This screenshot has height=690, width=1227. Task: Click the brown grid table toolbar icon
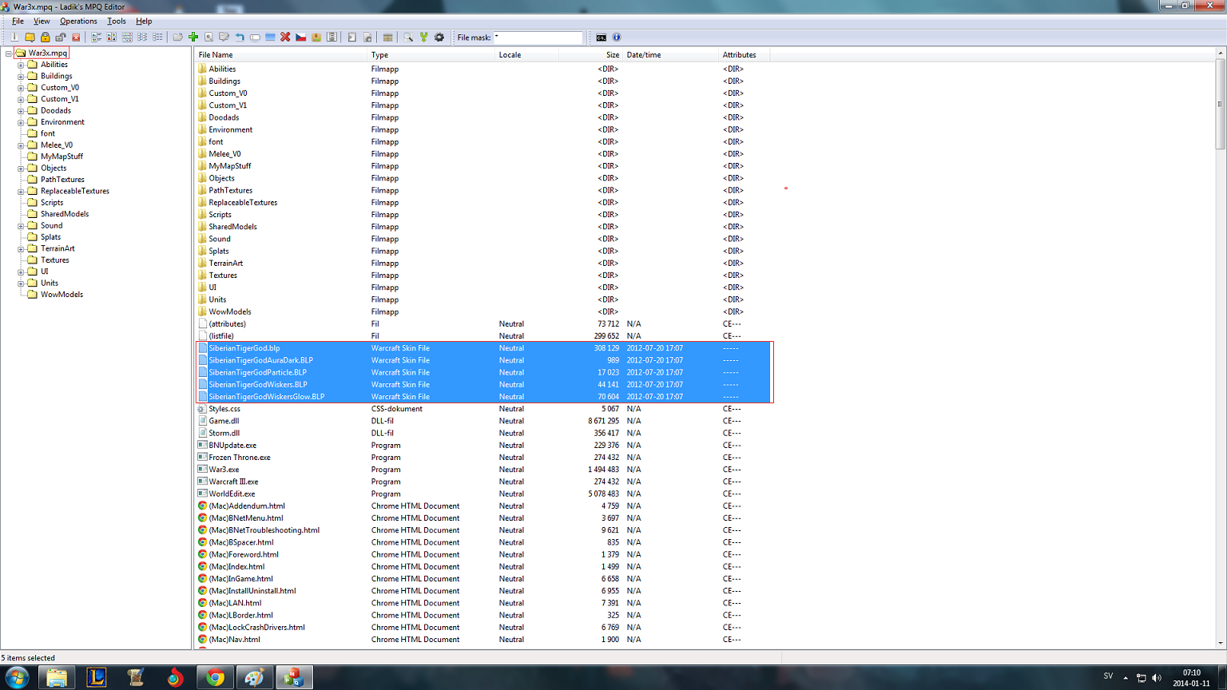coord(387,37)
